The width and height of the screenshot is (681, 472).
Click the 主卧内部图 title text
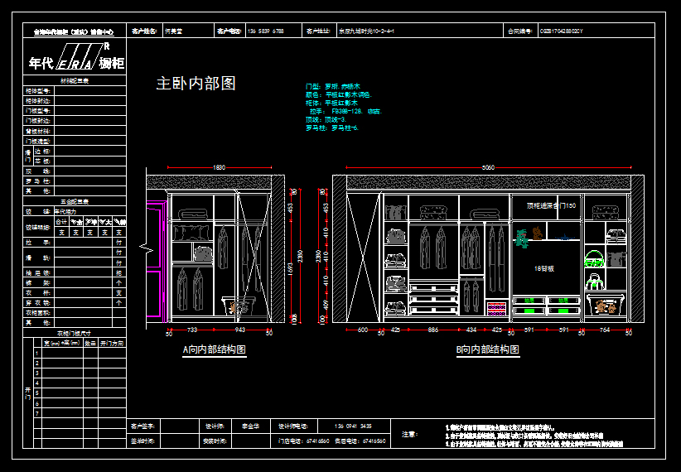(196, 84)
